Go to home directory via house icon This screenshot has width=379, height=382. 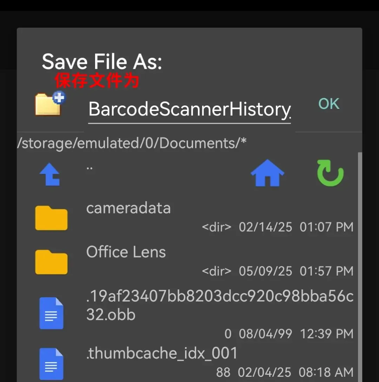click(x=267, y=173)
